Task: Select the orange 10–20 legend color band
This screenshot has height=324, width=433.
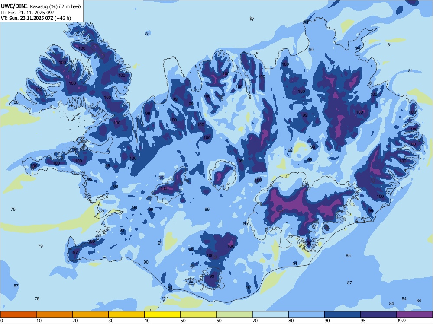Action: pyautogui.click(x=55, y=314)
